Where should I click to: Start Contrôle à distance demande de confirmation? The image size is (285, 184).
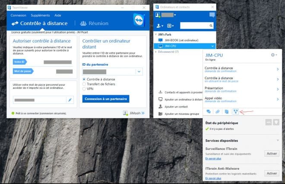(x=242, y=69)
